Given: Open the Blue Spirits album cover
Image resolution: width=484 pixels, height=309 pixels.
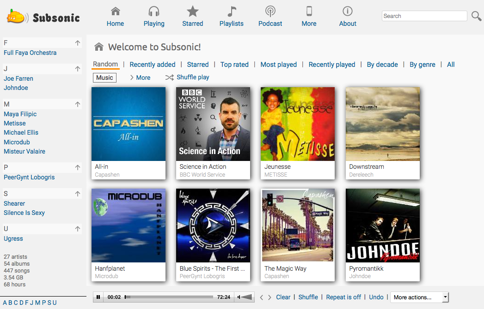Looking at the screenshot, I should pyautogui.click(x=213, y=226).
